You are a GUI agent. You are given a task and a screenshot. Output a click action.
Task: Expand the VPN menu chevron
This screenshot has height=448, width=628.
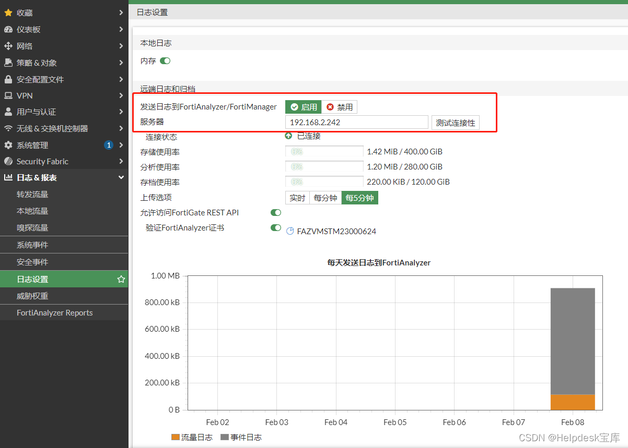click(121, 95)
